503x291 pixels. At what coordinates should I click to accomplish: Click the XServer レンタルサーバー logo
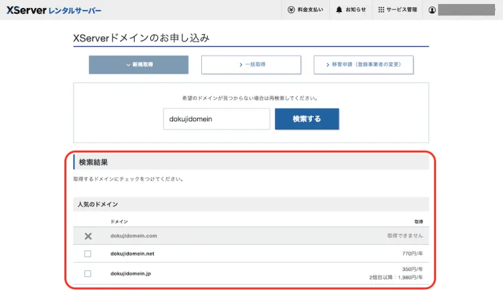point(54,10)
